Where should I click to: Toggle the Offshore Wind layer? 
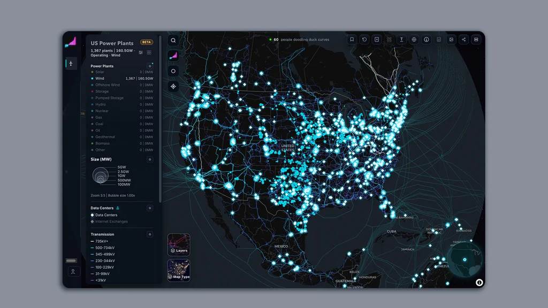click(x=122, y=85)
